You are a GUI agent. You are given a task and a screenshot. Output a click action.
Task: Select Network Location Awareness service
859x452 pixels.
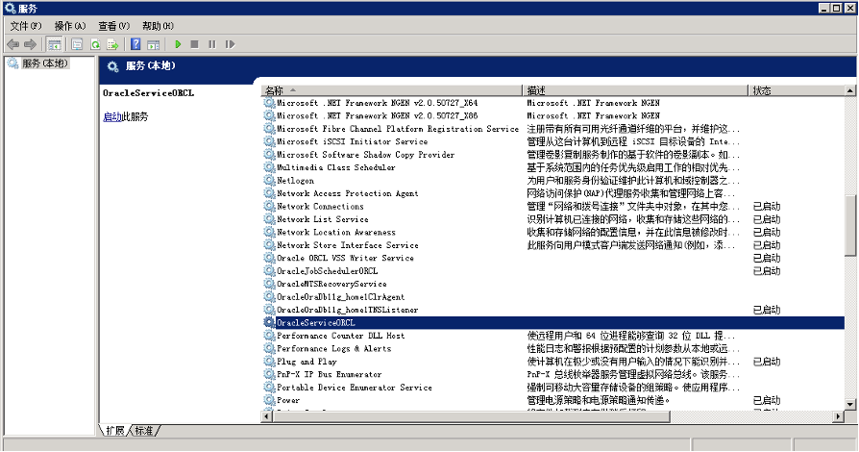pyautogui.click(x=553, y=233)
